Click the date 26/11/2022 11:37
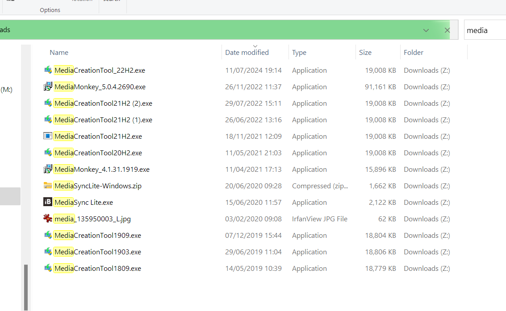The width and height of the screenshot is (506, 311). [253, 87]
